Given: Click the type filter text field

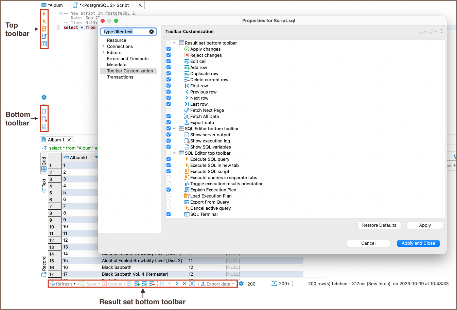Looking at the screenshot, I should pyautogui.click(x=125, y=32).
